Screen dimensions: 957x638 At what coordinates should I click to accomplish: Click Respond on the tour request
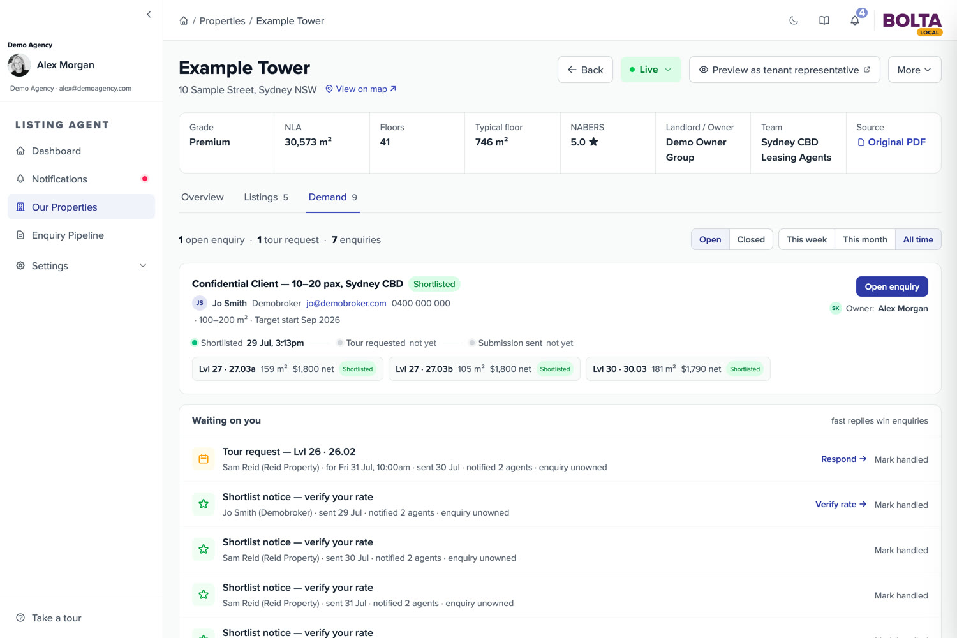pos(843,459)
